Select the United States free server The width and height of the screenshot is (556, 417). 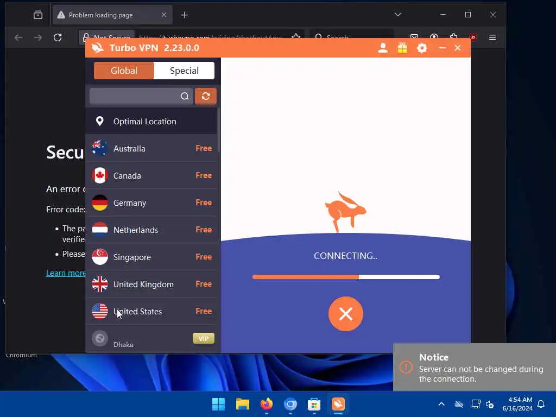[x=151, y=311]
